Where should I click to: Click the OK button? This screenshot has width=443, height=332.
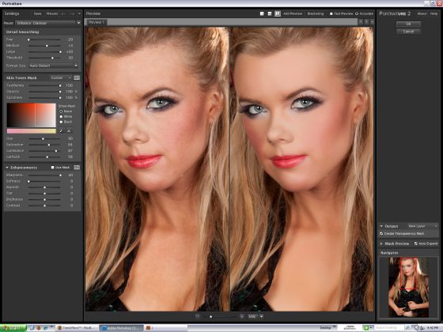pos(408,24)
